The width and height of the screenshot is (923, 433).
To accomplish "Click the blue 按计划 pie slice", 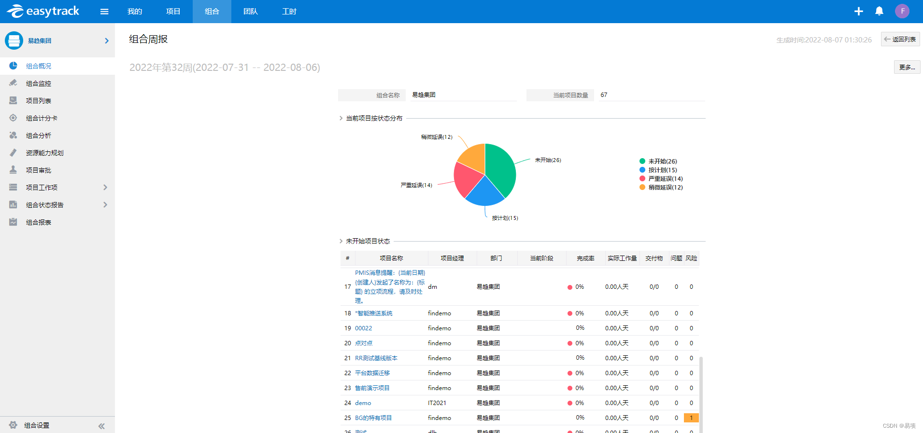I will 484,193.
